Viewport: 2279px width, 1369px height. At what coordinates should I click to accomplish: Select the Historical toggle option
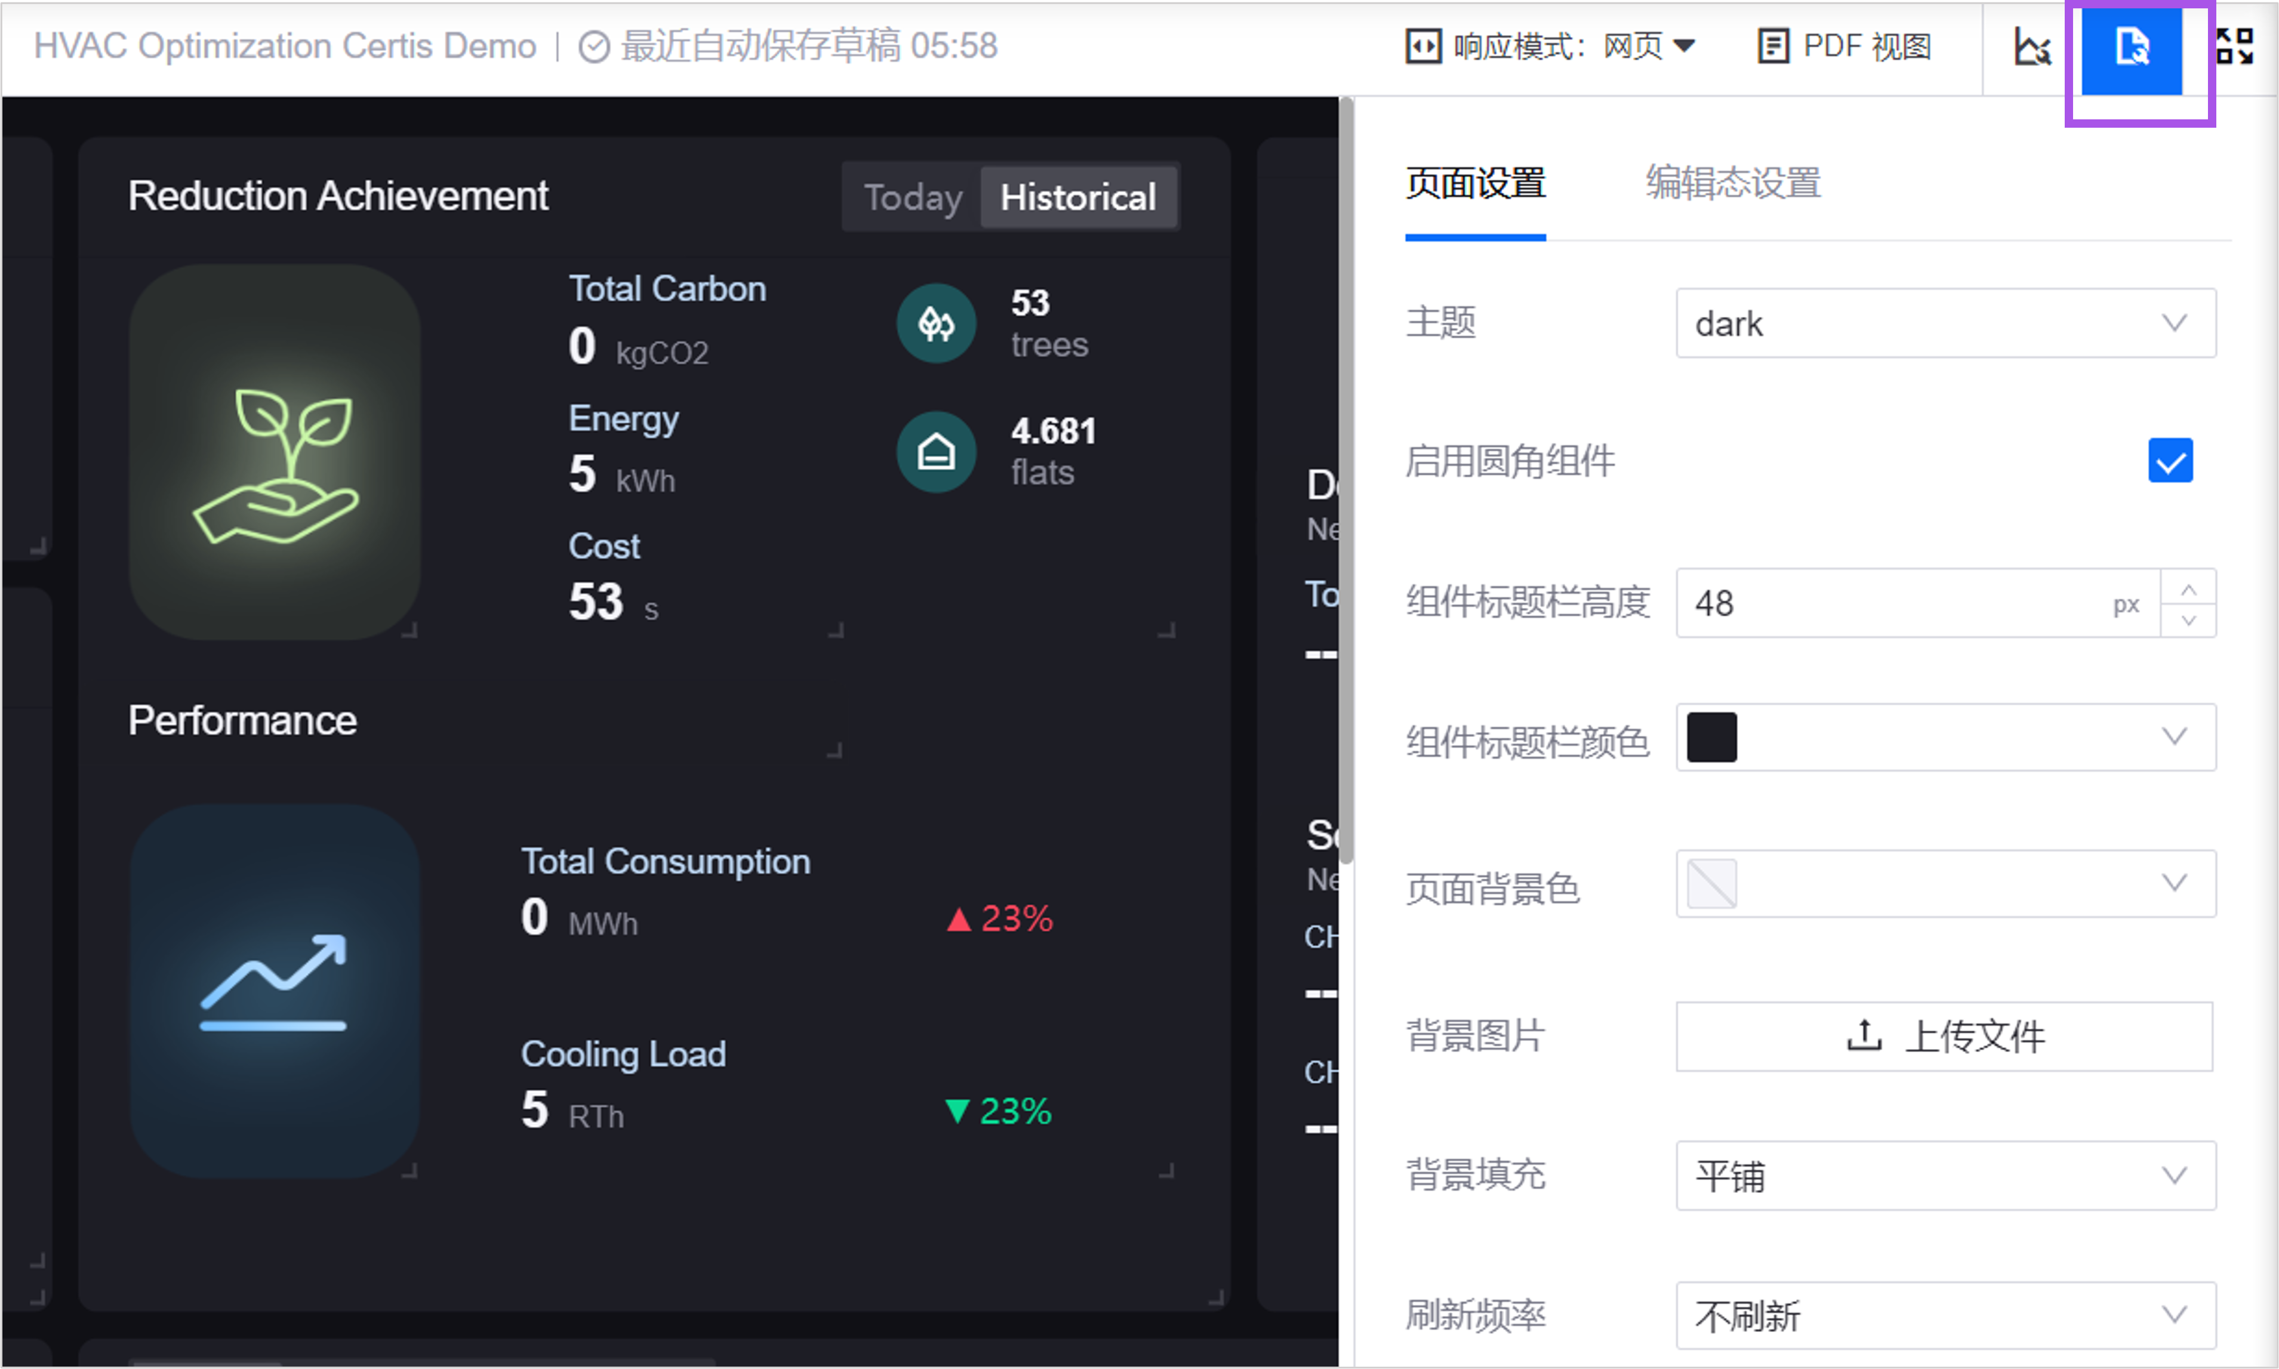tap(1077, 196)
